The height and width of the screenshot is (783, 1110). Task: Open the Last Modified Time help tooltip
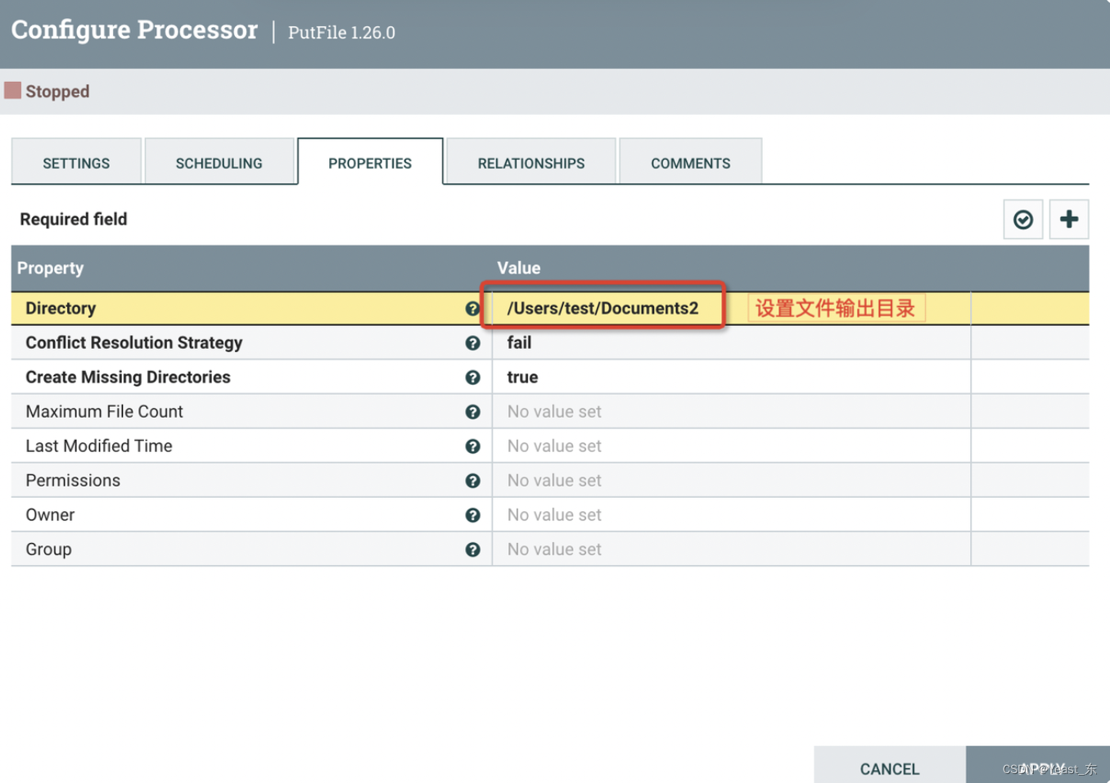point(472,446)
